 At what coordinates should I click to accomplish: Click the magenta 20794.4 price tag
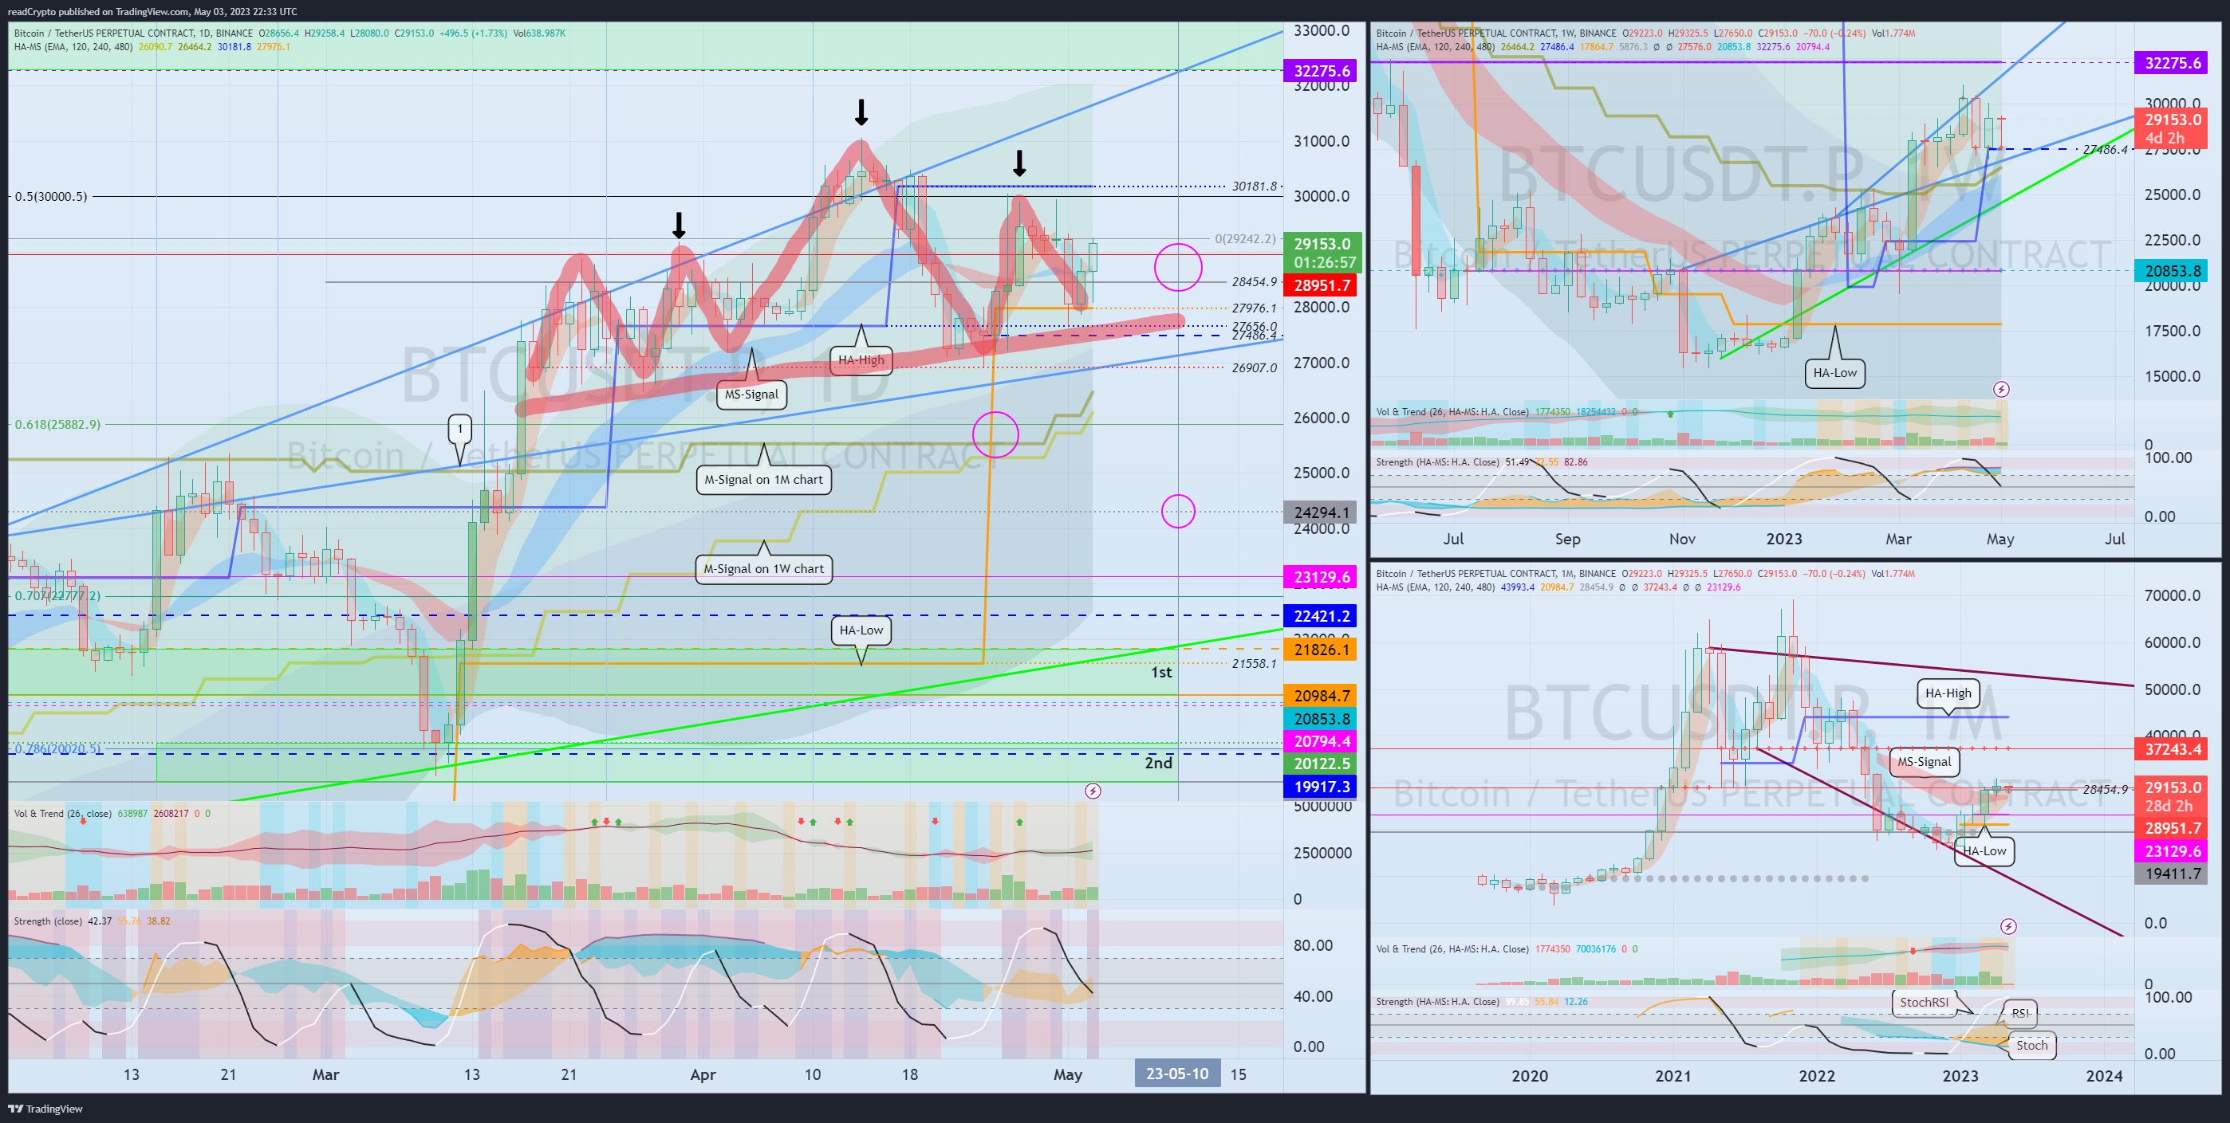pyautogui.click(x=1320, y=741)
